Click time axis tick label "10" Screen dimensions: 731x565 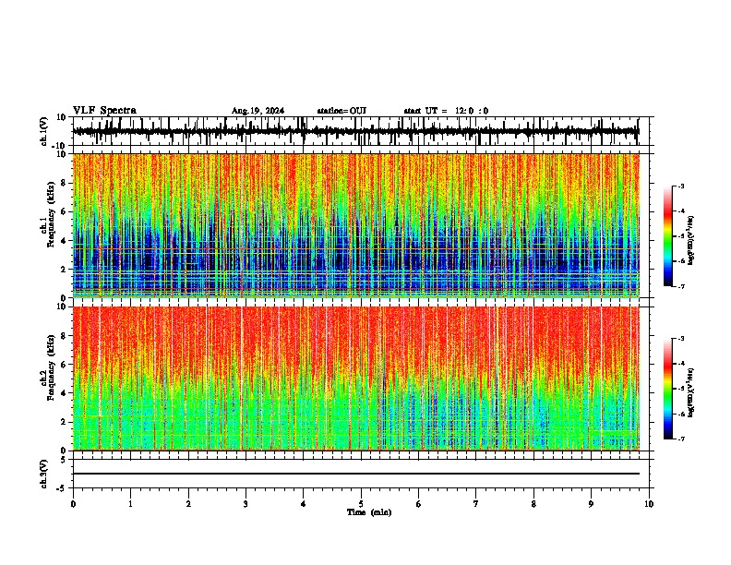649,504
